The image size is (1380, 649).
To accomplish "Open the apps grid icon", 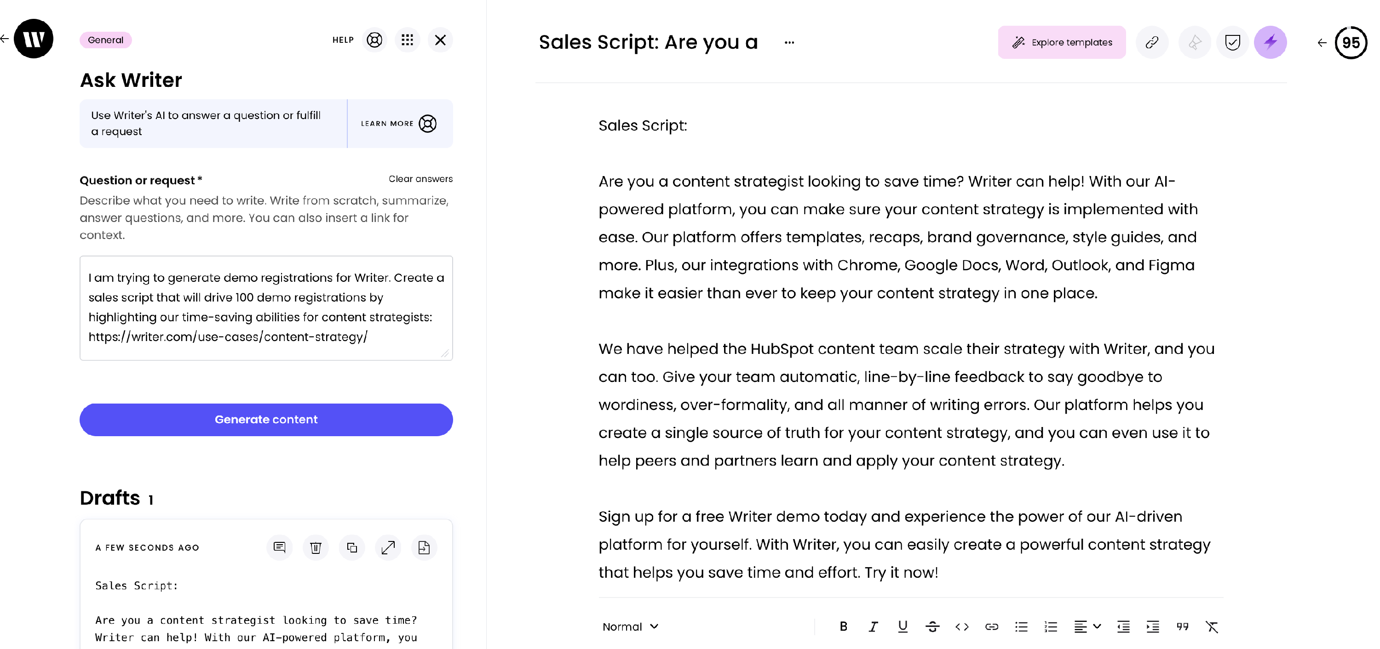I will (x=407, y=40).
